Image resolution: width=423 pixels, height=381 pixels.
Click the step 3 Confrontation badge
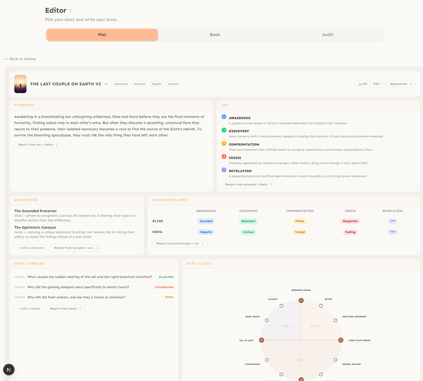(225, 143)
